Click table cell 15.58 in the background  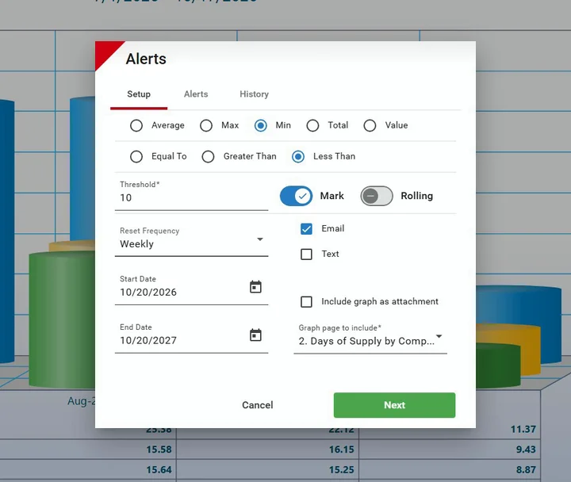coord(159,449)
